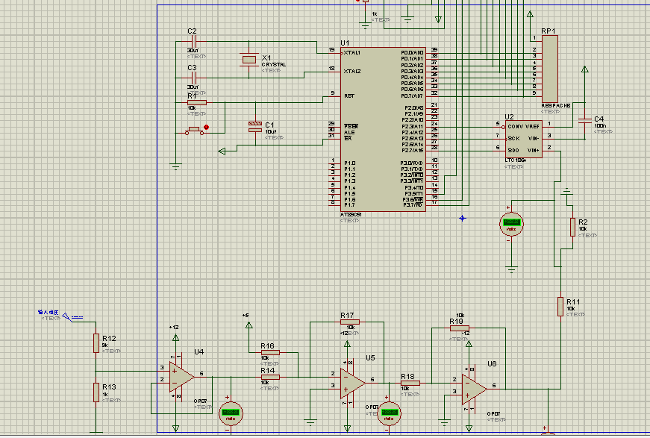Select resistor R13 symbol
Viewport: 650px width, 438px height.
(x=96, y=392)
